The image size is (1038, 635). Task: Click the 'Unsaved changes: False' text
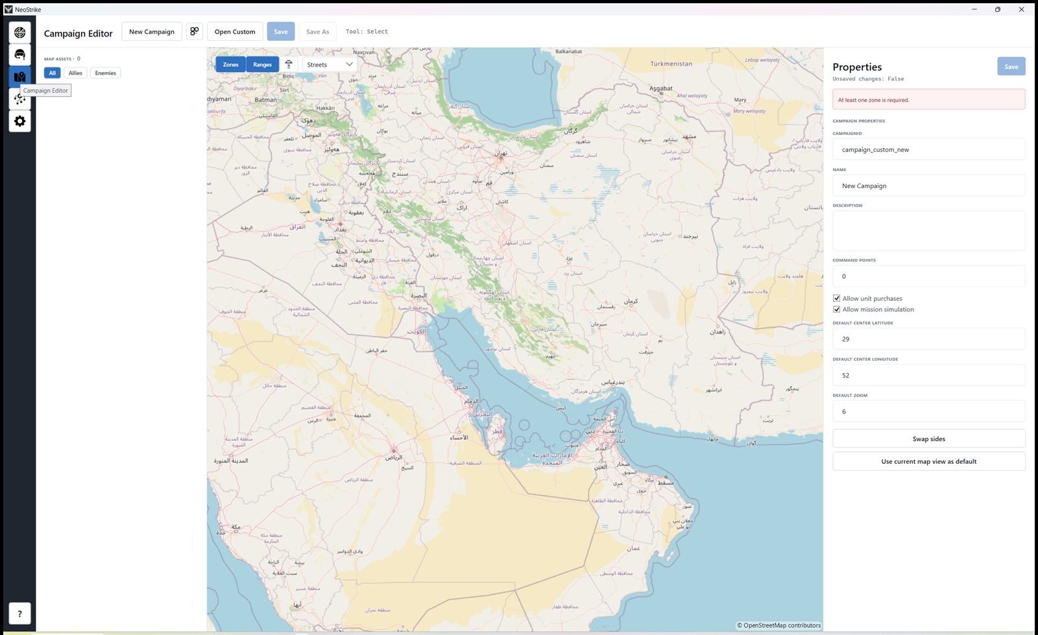868,79
